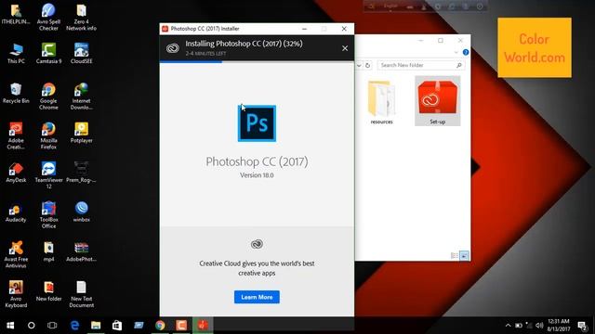Viewport: 595px width, 334px height.
Task: Open the Windows Start menu
Action: (10, 326)
